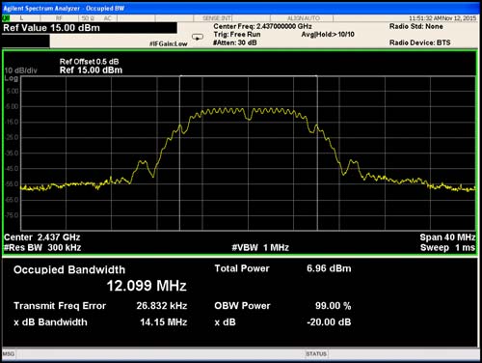Click the Ref Offset 0.5 dB text
Viewport: 482px width, 363px height.
[x=89, y=62]
